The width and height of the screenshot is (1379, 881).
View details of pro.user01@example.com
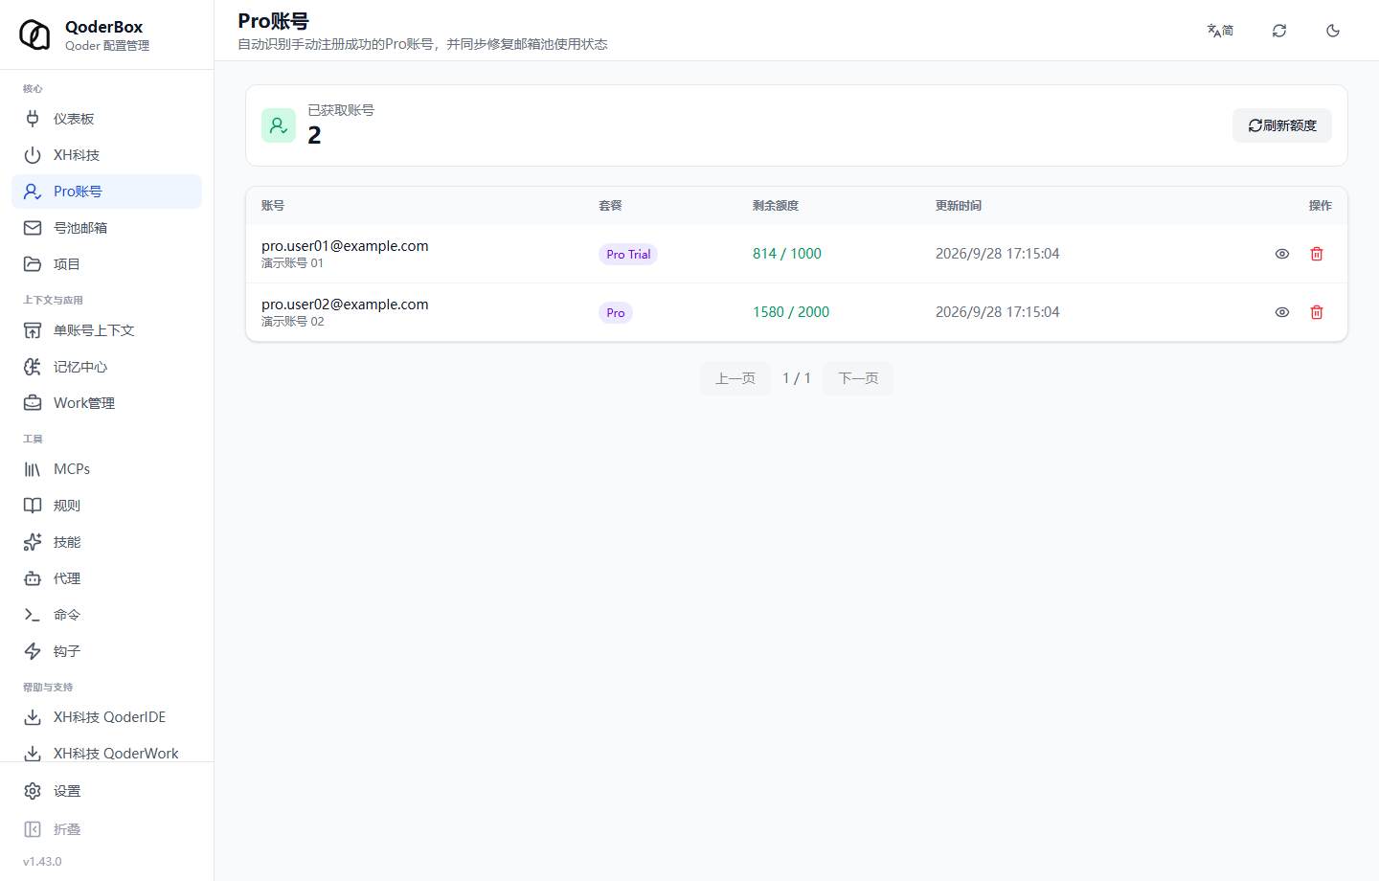pyautogui.click(x=1282, y=254)
